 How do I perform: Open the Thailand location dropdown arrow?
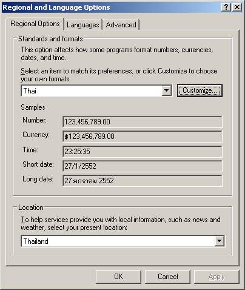click(219, 241)
